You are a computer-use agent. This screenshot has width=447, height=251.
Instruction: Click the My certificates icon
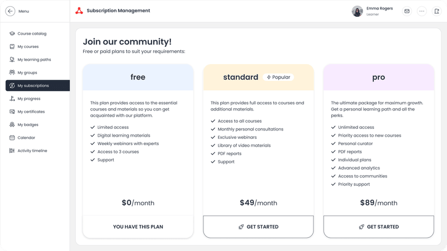click(x=12, y=112)
